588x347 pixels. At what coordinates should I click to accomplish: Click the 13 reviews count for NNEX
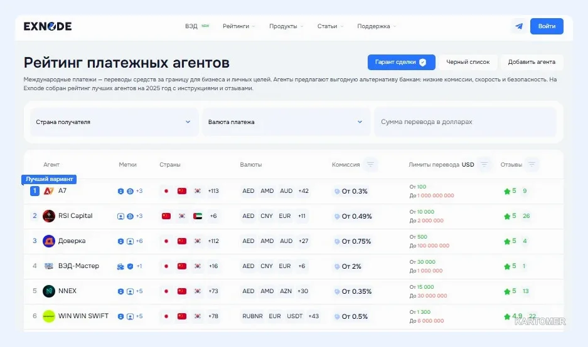pyautogui.click(x=526, y=291)
